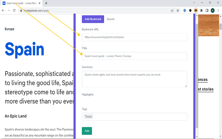Switch to the Search tab
This screenshot has width=222, height=139.
pyautogui.click(x=111, y=19)
